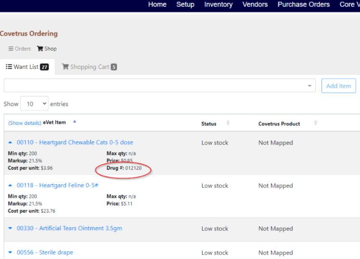Click the Show details link

tap(25, 123)
